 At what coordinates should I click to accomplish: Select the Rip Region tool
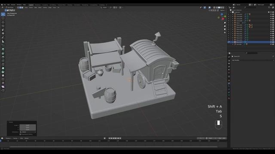click(3, 90)
